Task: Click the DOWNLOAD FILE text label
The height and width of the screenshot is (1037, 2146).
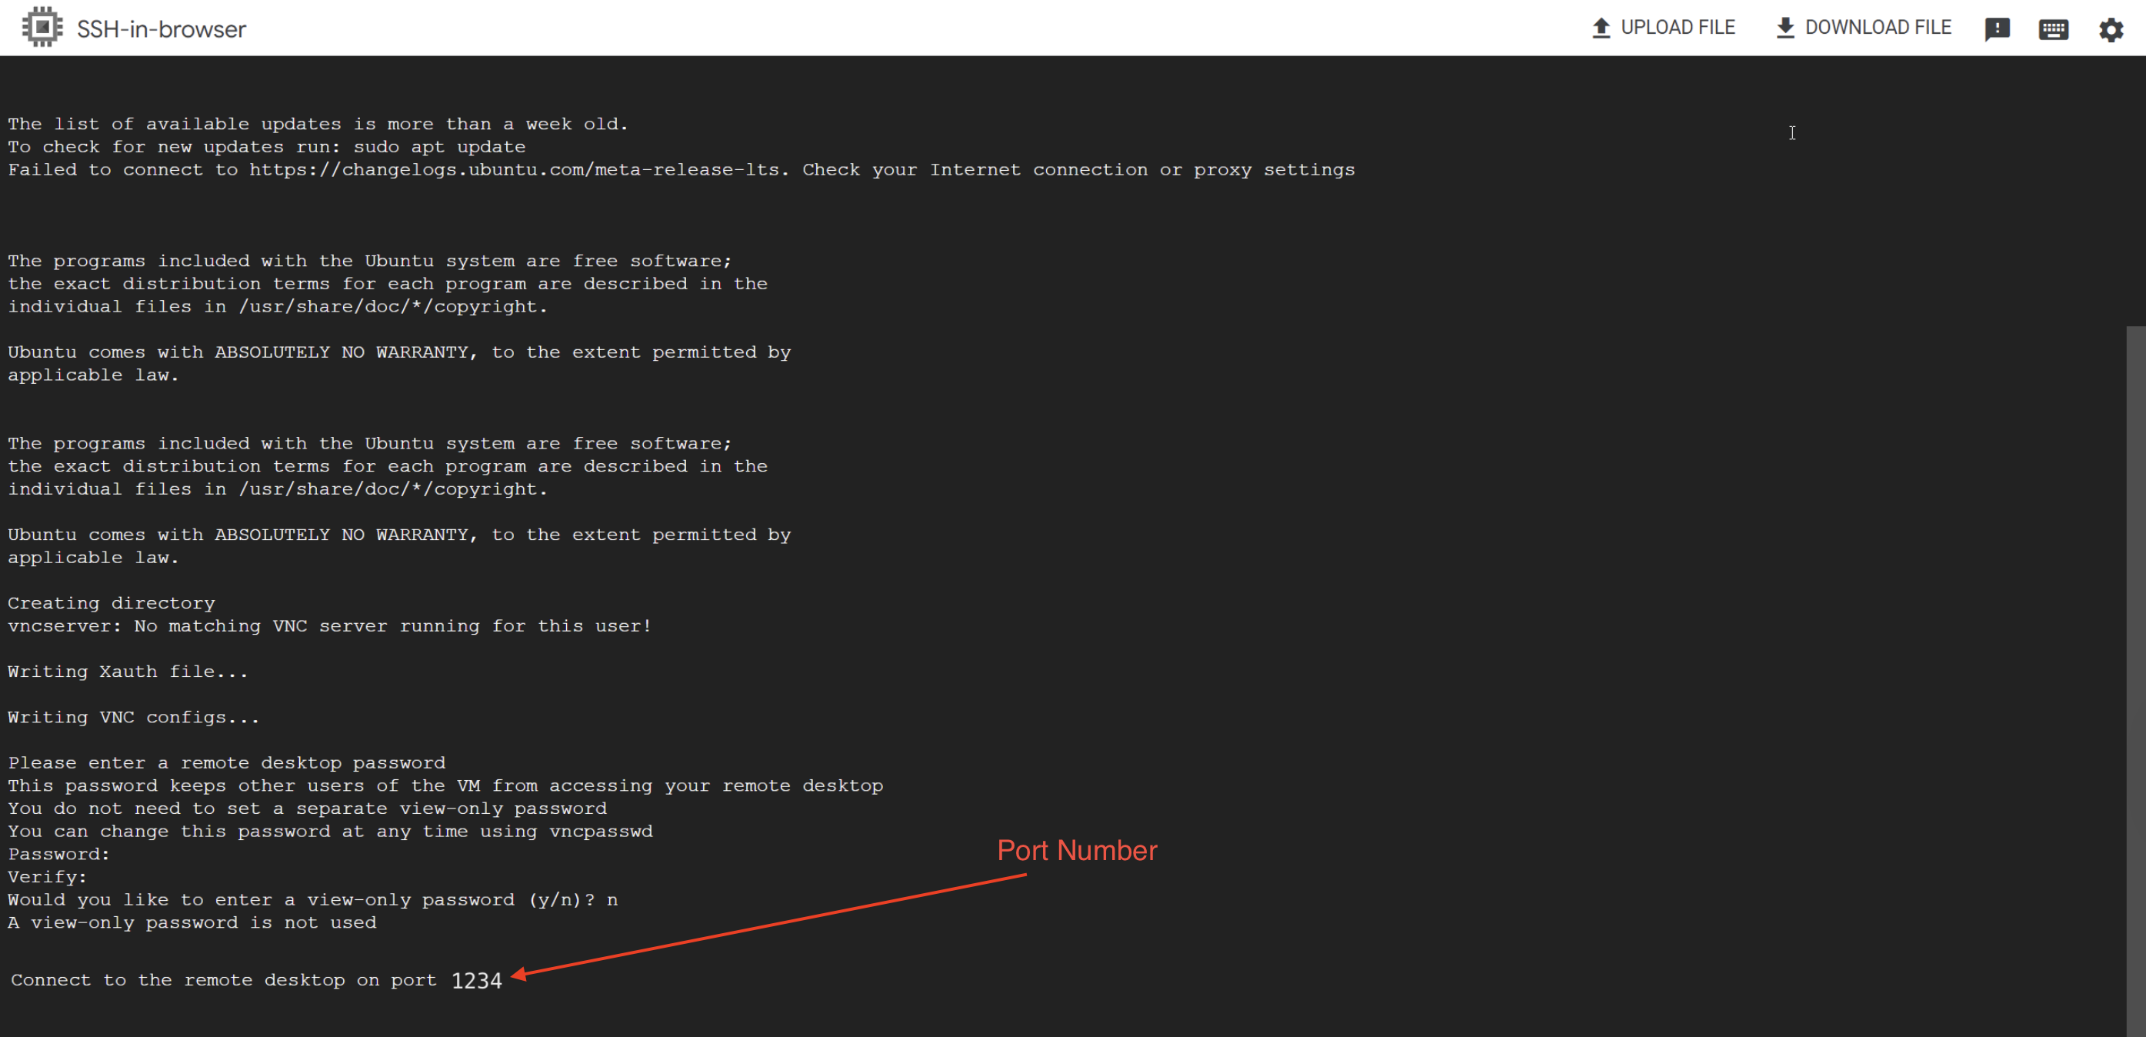Action: (x=1878, y=28)
